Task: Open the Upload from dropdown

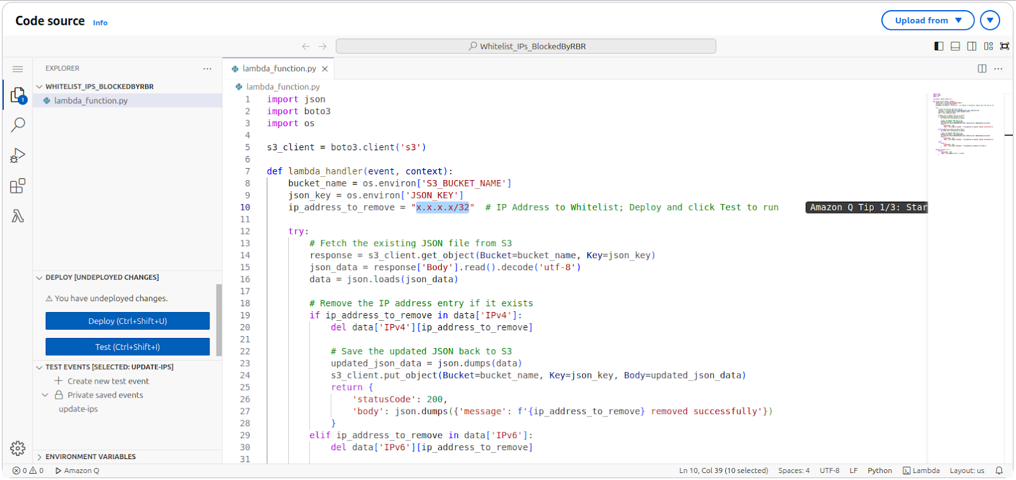Action: point(928,20)
